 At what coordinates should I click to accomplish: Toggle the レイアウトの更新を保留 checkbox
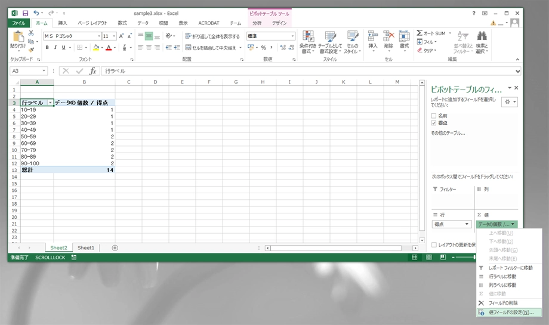[x=434, y=245]
